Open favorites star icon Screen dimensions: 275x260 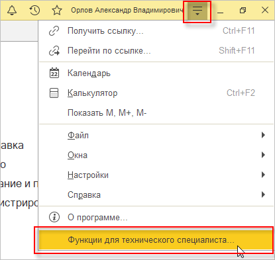pyautogui.click(x=57, y=10)
